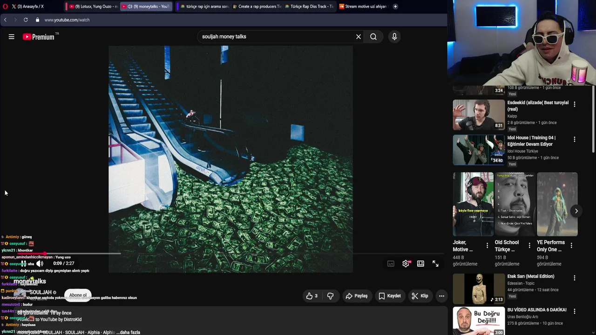Select the moneytalks - YouTube tab
This screenshot has height=335, width=596.
(147, 7)
